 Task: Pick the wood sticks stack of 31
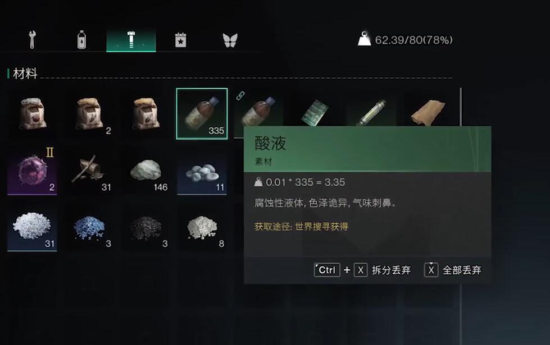(x=89, y=170)
